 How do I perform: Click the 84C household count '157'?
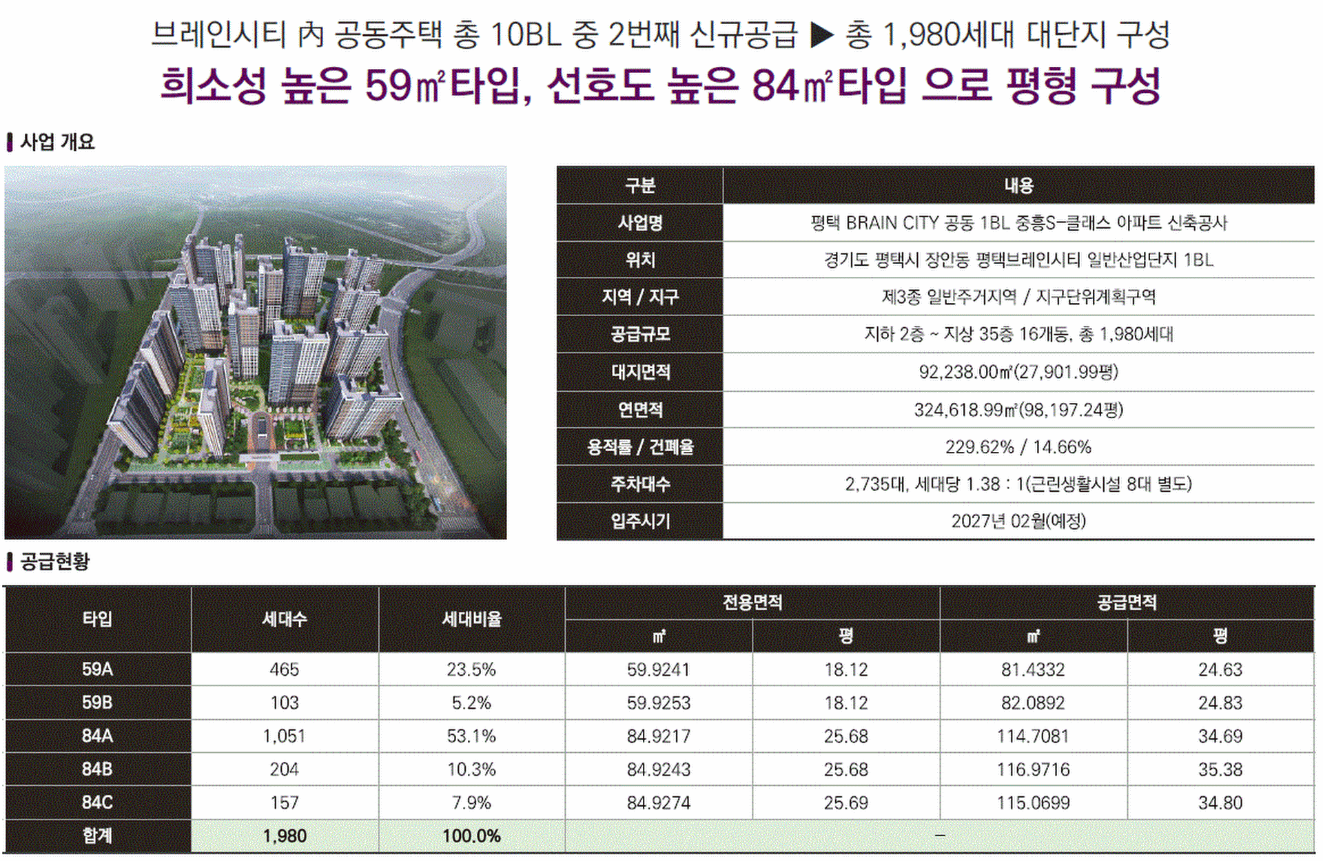point(285,803)
